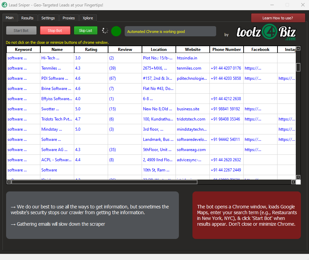This screenshot has height=260, width=309.
Task: Switch to the Xplore tab
Action: point(88,18)
